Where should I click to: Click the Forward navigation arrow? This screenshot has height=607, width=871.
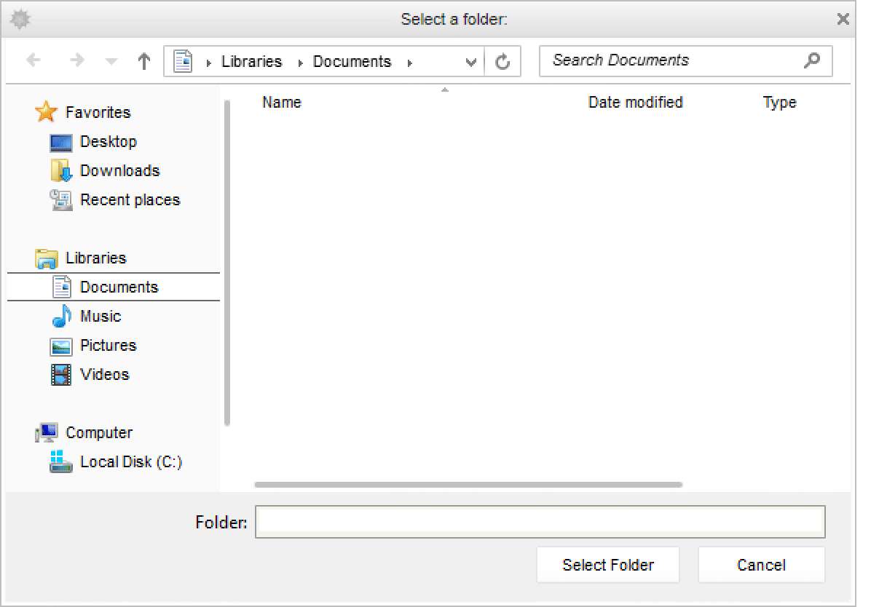click(76, 61)
